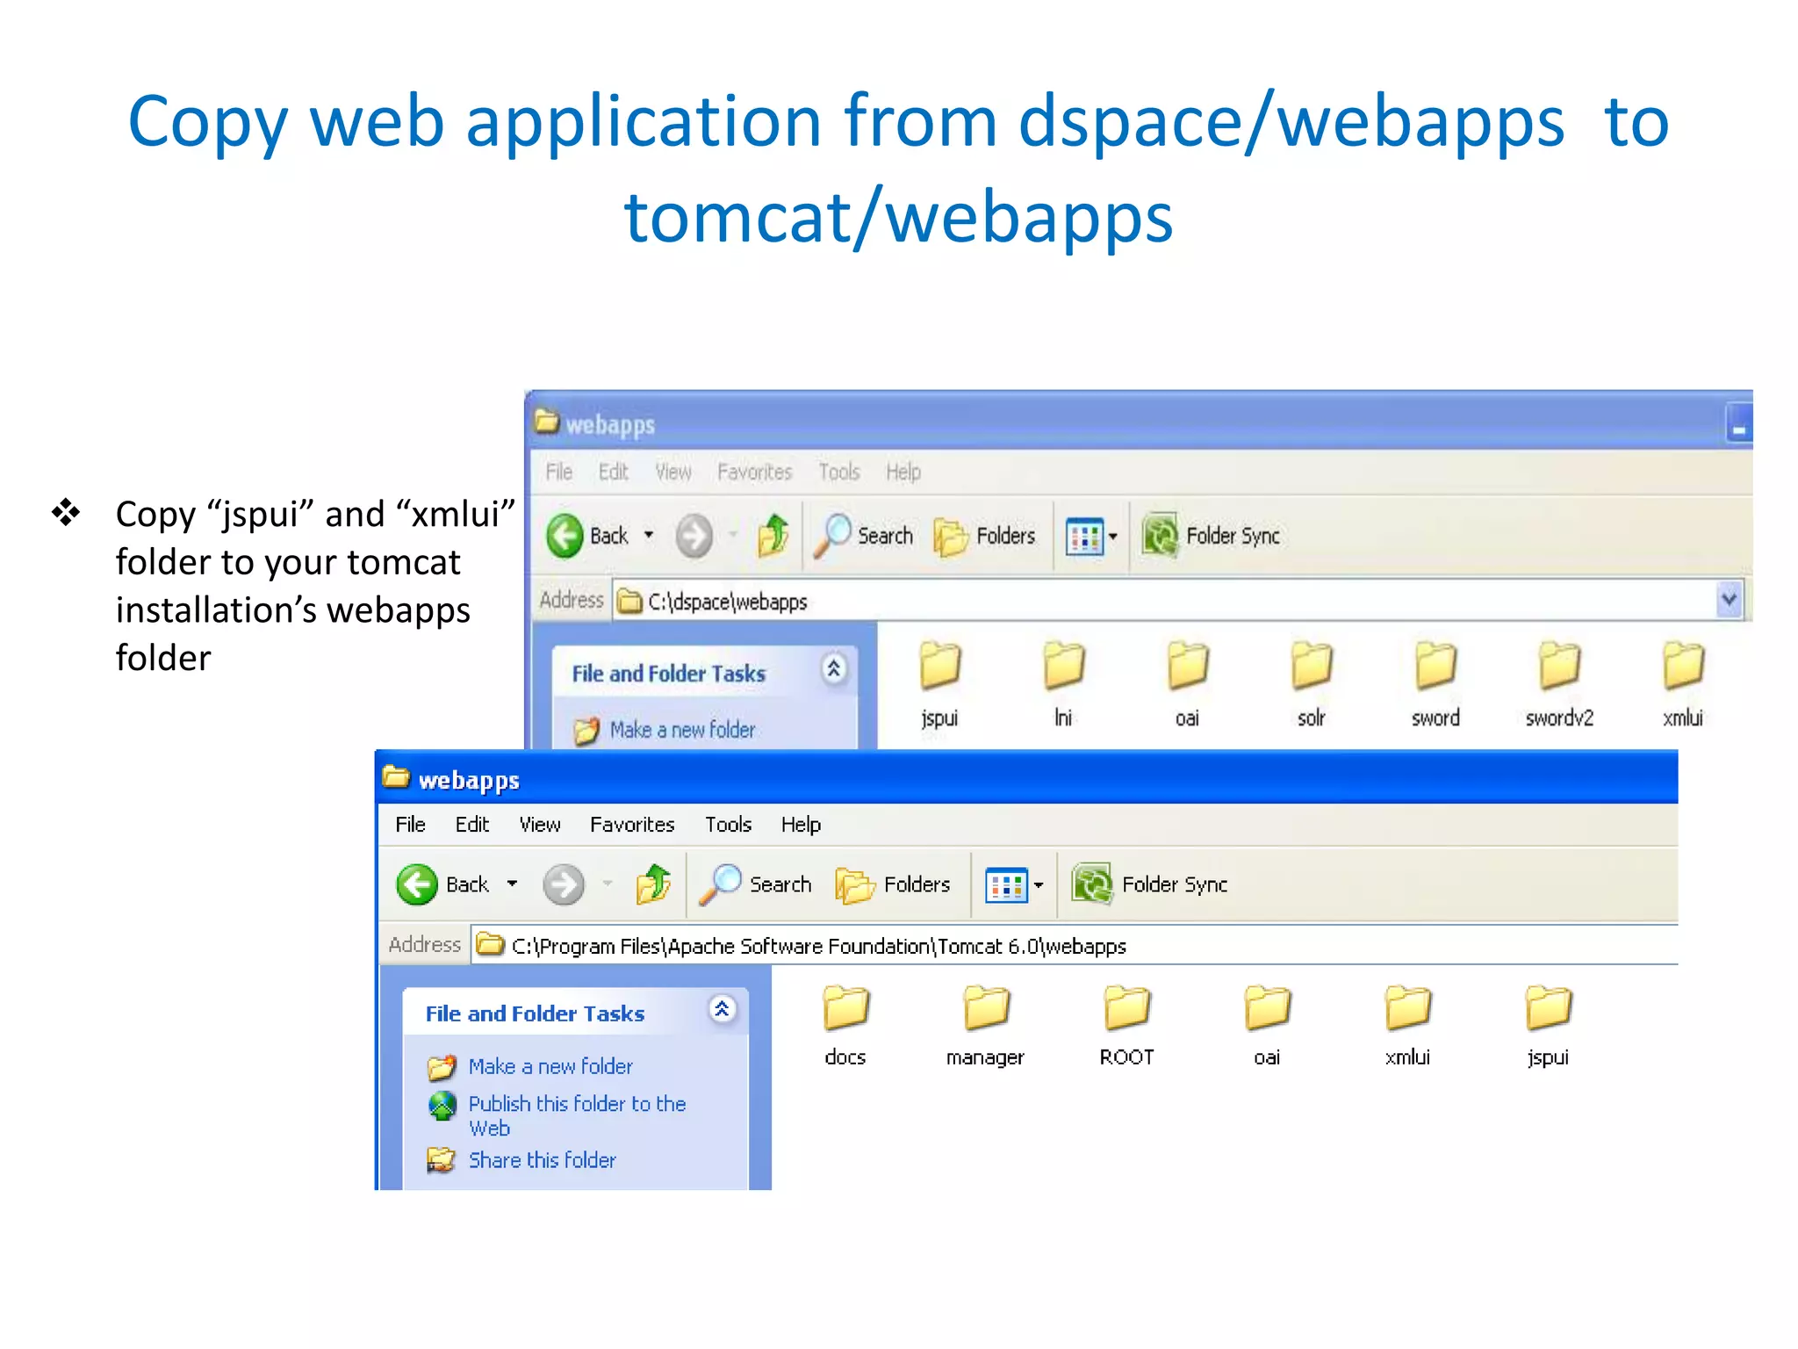Screen dimensions: 1798x1349
Task: Open View menu in dspace webapps window
Action: pos(673,473)
